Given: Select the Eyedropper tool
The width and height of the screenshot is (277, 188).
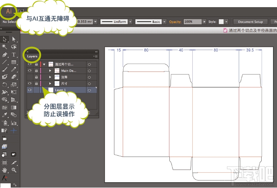Looking at the screenshot, I should coord(4,115).
